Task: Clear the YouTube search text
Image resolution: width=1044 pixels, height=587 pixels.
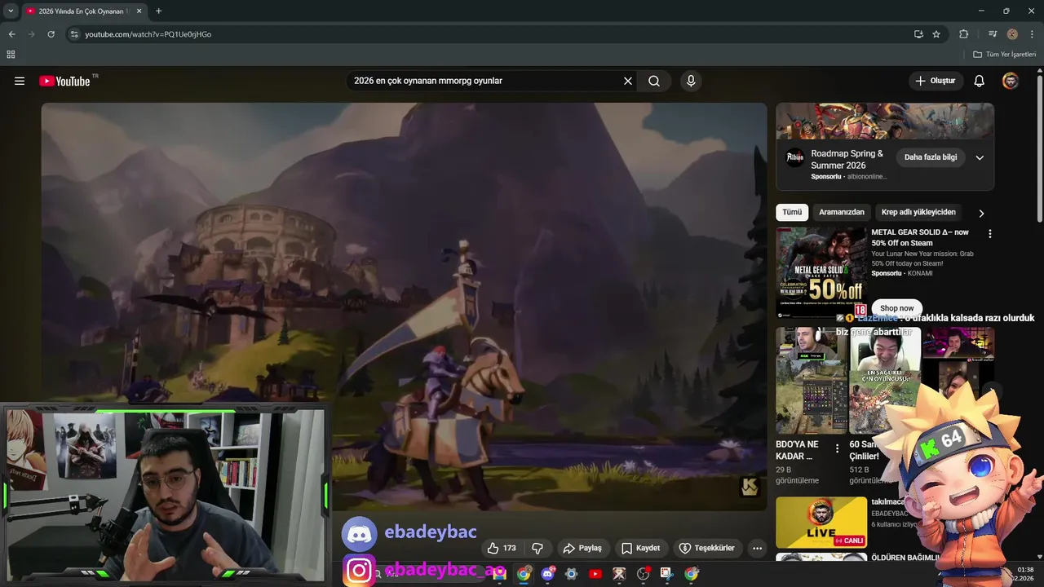Action: click(628, 81)
